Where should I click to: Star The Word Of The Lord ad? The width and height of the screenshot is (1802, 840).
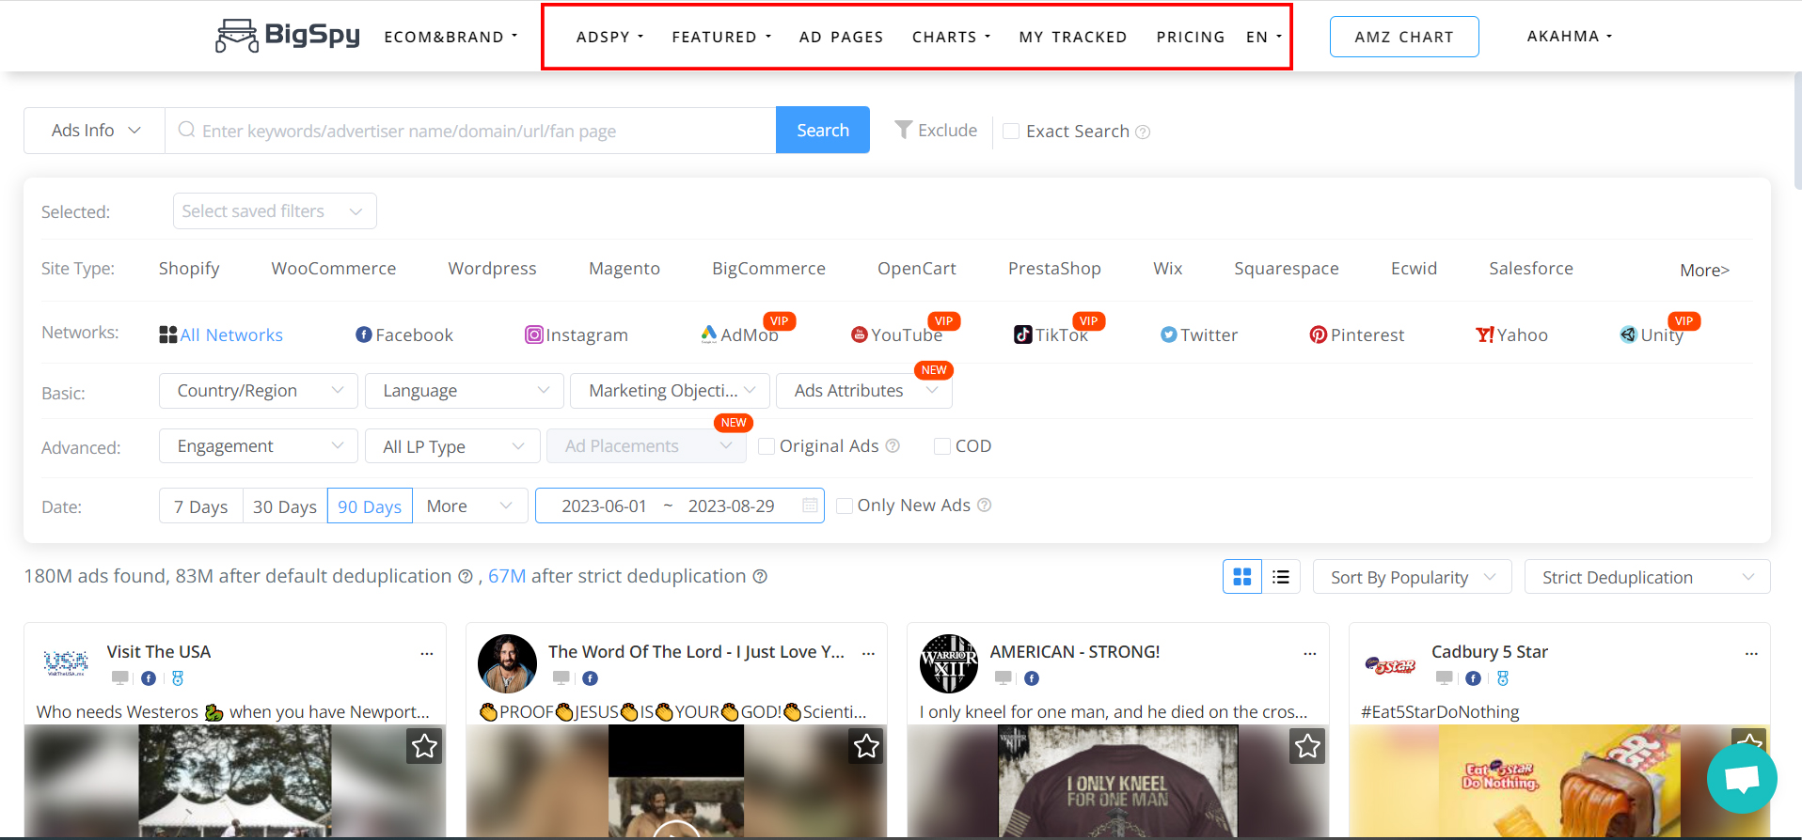(x=866, y=746)
